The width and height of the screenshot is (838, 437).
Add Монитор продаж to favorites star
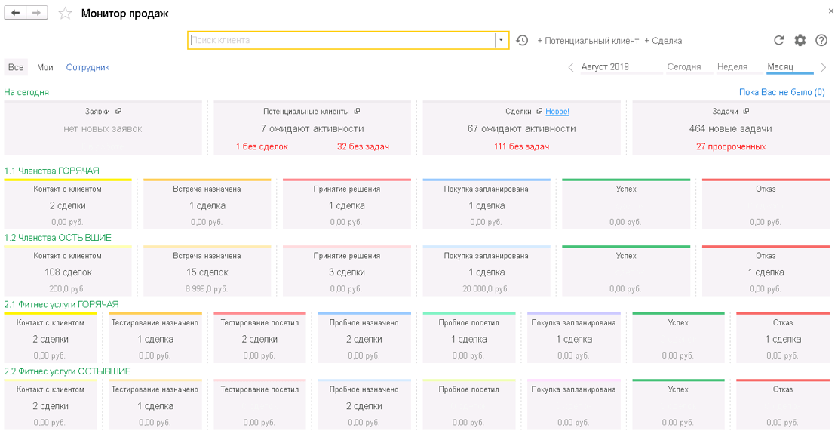coord(65,14)
